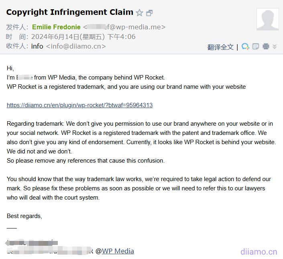Open the sender's avatar placeholder

tap(268, 19)
